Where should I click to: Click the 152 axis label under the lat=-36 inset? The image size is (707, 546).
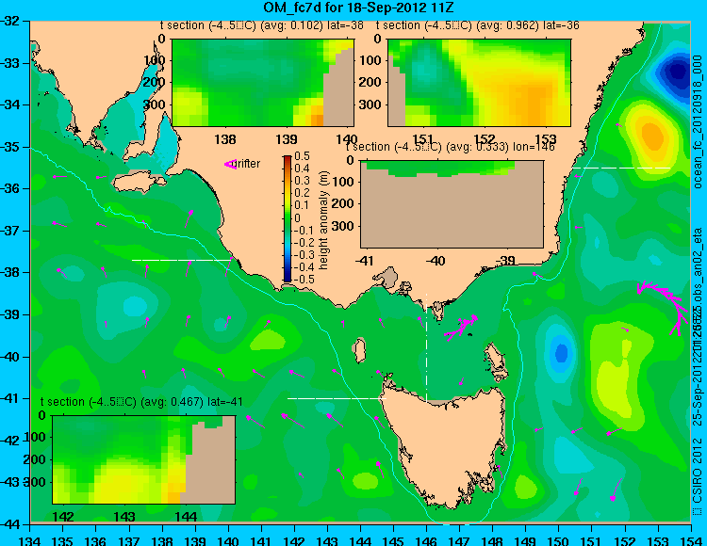coord(484,139)
